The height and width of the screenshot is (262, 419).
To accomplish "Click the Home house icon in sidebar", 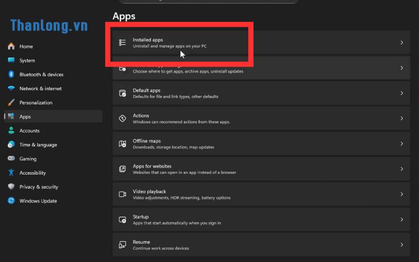I will (11, 46).
